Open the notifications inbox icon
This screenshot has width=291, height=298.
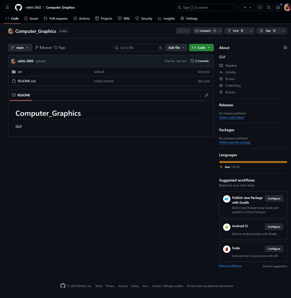[x=278, y=7]
